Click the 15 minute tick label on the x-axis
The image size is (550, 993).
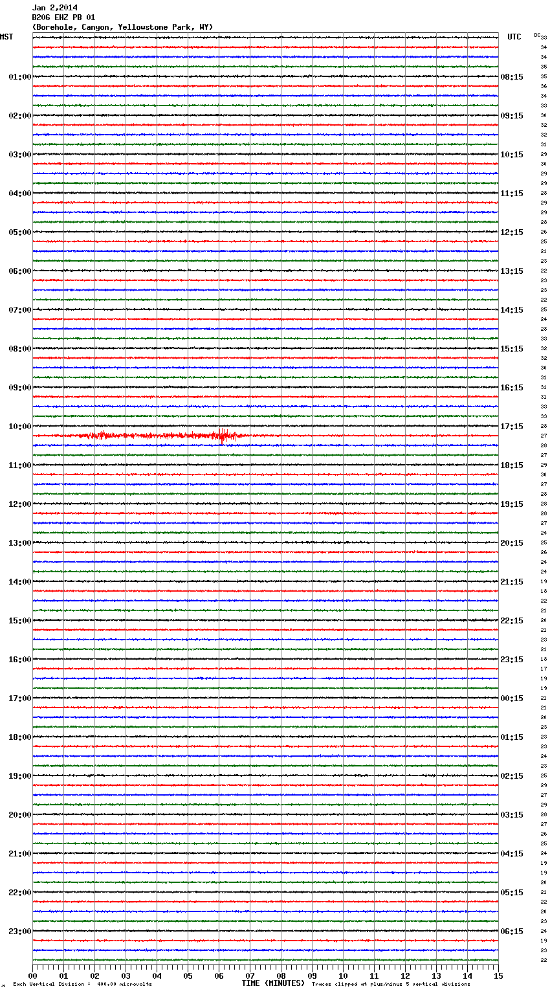point(498,976)
